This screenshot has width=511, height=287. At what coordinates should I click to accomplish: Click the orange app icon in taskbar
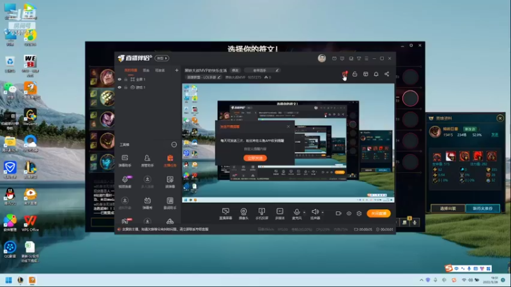point(32,280)
